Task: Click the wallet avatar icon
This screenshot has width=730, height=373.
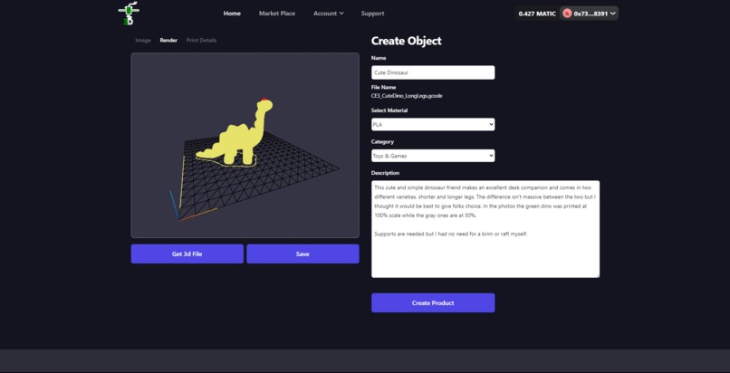Action: click(567, 14)
